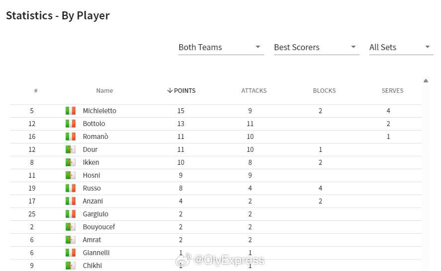Sort table by BLOCKS column
This screenshot has width=441, height=271.
pyautogui.click(x=324, y=91)
